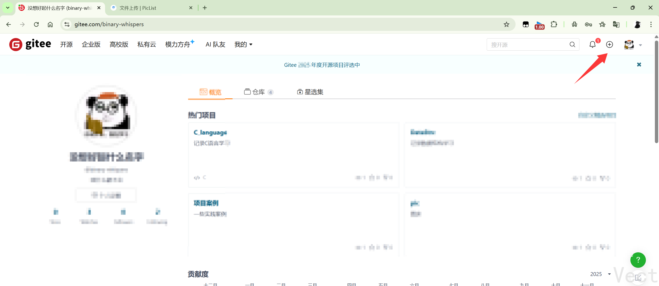Click the edit pencil icon near the contribution graph
The height and width of the screenshot is (286, 659).
[639, 277]
